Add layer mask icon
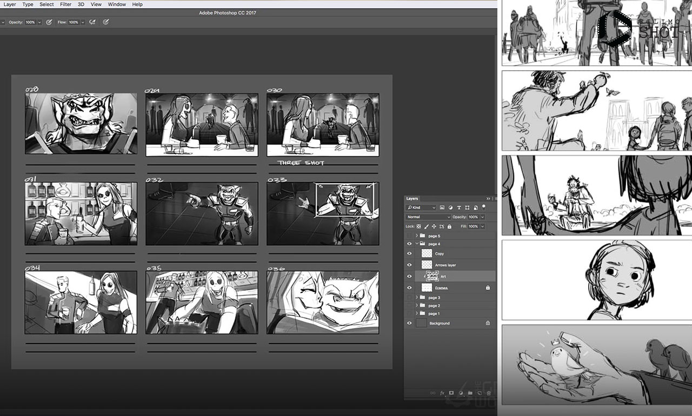The height and width of the screenshot is (416, 692). (x=451, y=393)
